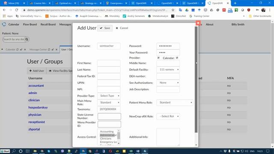Viewport: 274px width, 154px height.
Task: Click the Windows Start button
Action: click(5, 151)
